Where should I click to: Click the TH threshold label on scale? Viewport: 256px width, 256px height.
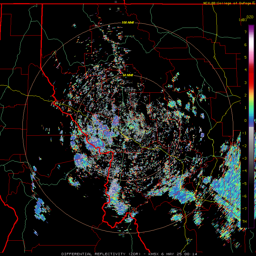[x=244, y=221]
